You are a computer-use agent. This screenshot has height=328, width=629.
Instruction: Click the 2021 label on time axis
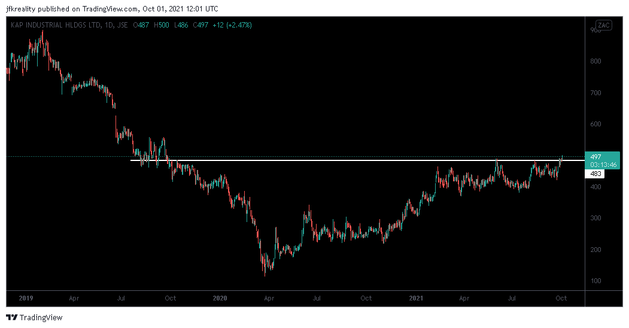click(416, 298)
